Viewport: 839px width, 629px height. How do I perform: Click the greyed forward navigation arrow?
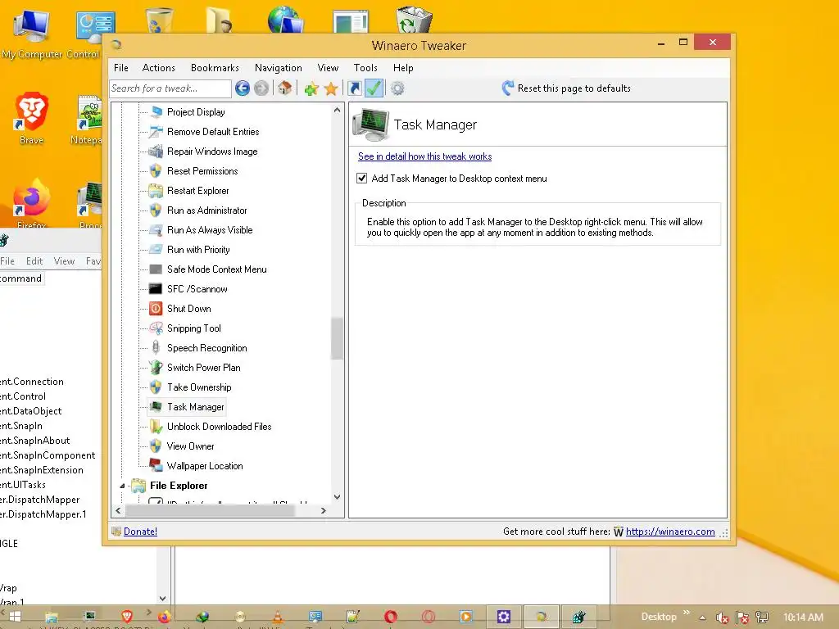261,88
